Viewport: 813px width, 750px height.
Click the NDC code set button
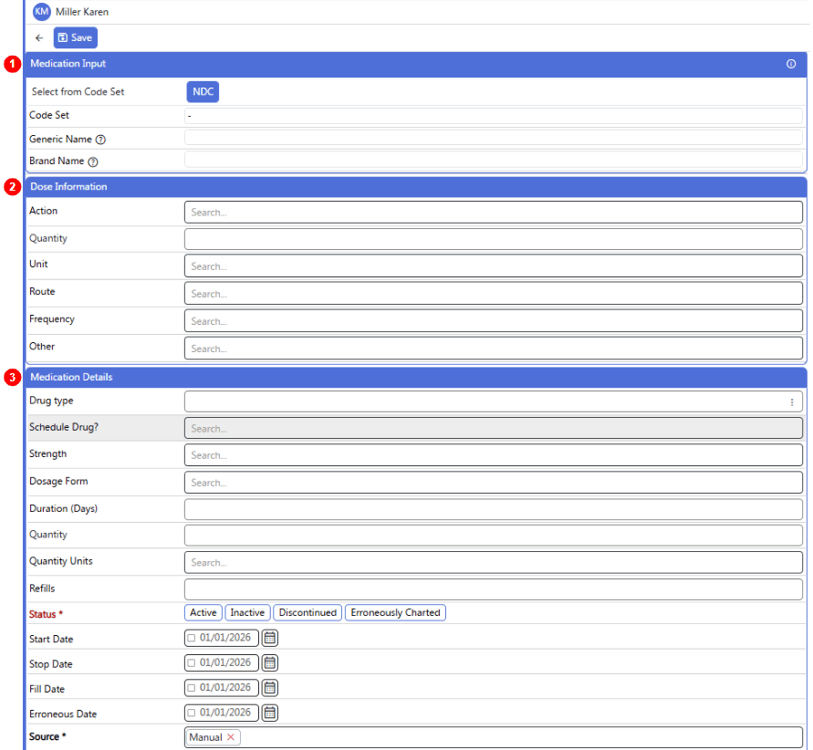(x=203, y=92)
